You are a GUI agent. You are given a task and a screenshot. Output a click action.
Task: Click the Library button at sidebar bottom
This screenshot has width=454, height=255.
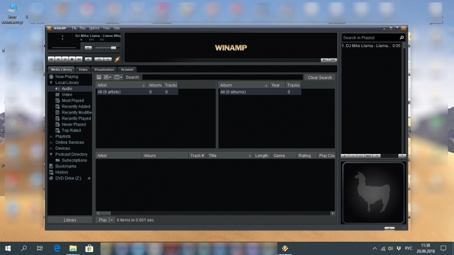click(70, 220)
